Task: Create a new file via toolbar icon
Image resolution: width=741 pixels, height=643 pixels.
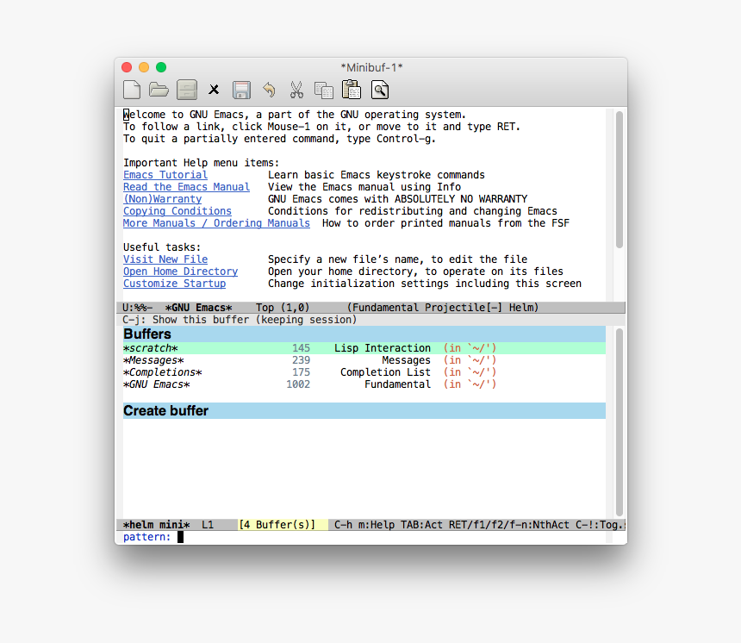Action: coord(132,90)
